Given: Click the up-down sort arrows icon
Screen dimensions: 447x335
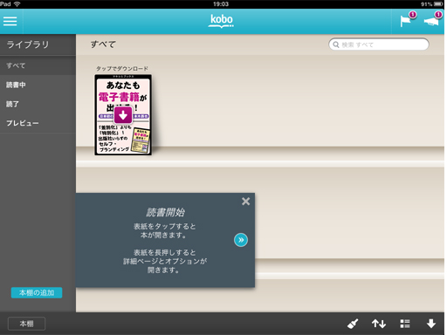Looking at the screenshot, I should coord(379,324).
